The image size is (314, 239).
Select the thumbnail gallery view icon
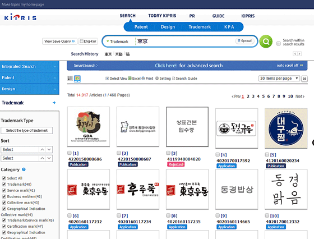coord(77,79)
